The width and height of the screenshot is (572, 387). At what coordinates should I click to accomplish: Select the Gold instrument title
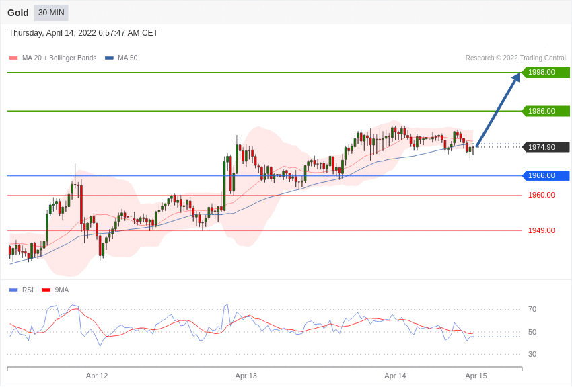[x=18, y=13]
